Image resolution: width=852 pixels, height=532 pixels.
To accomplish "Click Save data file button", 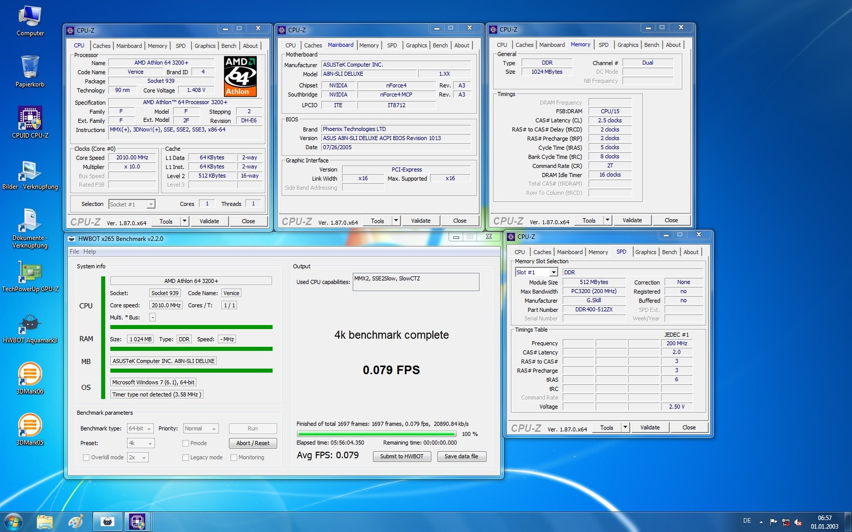I will click(461, 457).
